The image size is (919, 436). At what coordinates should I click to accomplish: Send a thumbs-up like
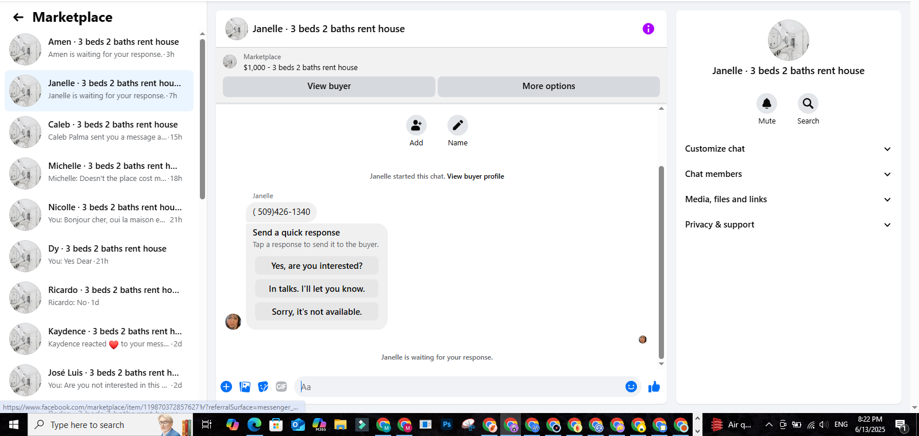pos(654,387)
